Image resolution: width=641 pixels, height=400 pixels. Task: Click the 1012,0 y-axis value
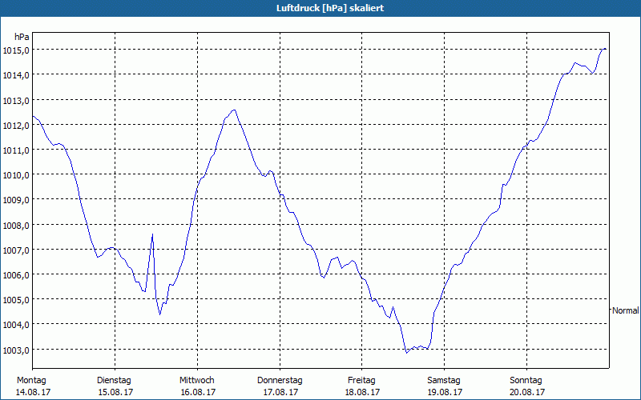click(x=16, y=126)
